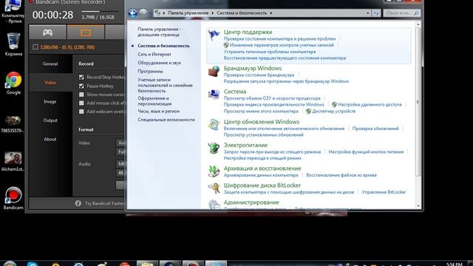Image resolution: width=473 pixels, height=266 pixels.
Task: Click Try Bandicut promotional link
Action: coord(104,204)
